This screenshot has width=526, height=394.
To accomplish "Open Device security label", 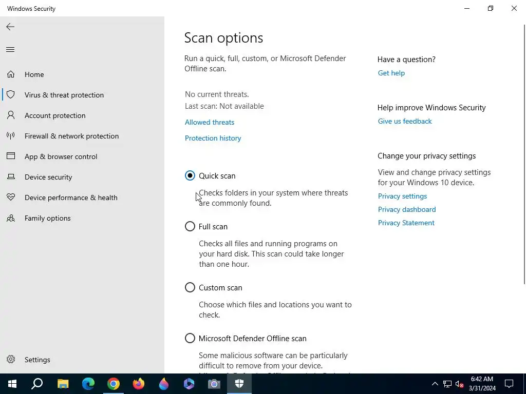I will coord(48,177).
